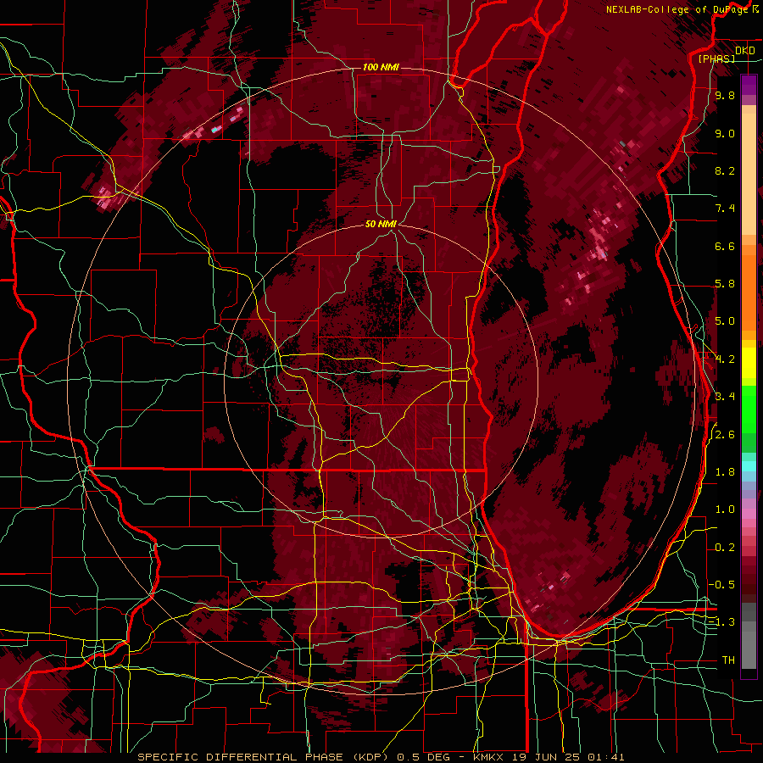Screen dimensions: 763x763
Task: Click the KMKX station identifier
Action: [489, 757]
